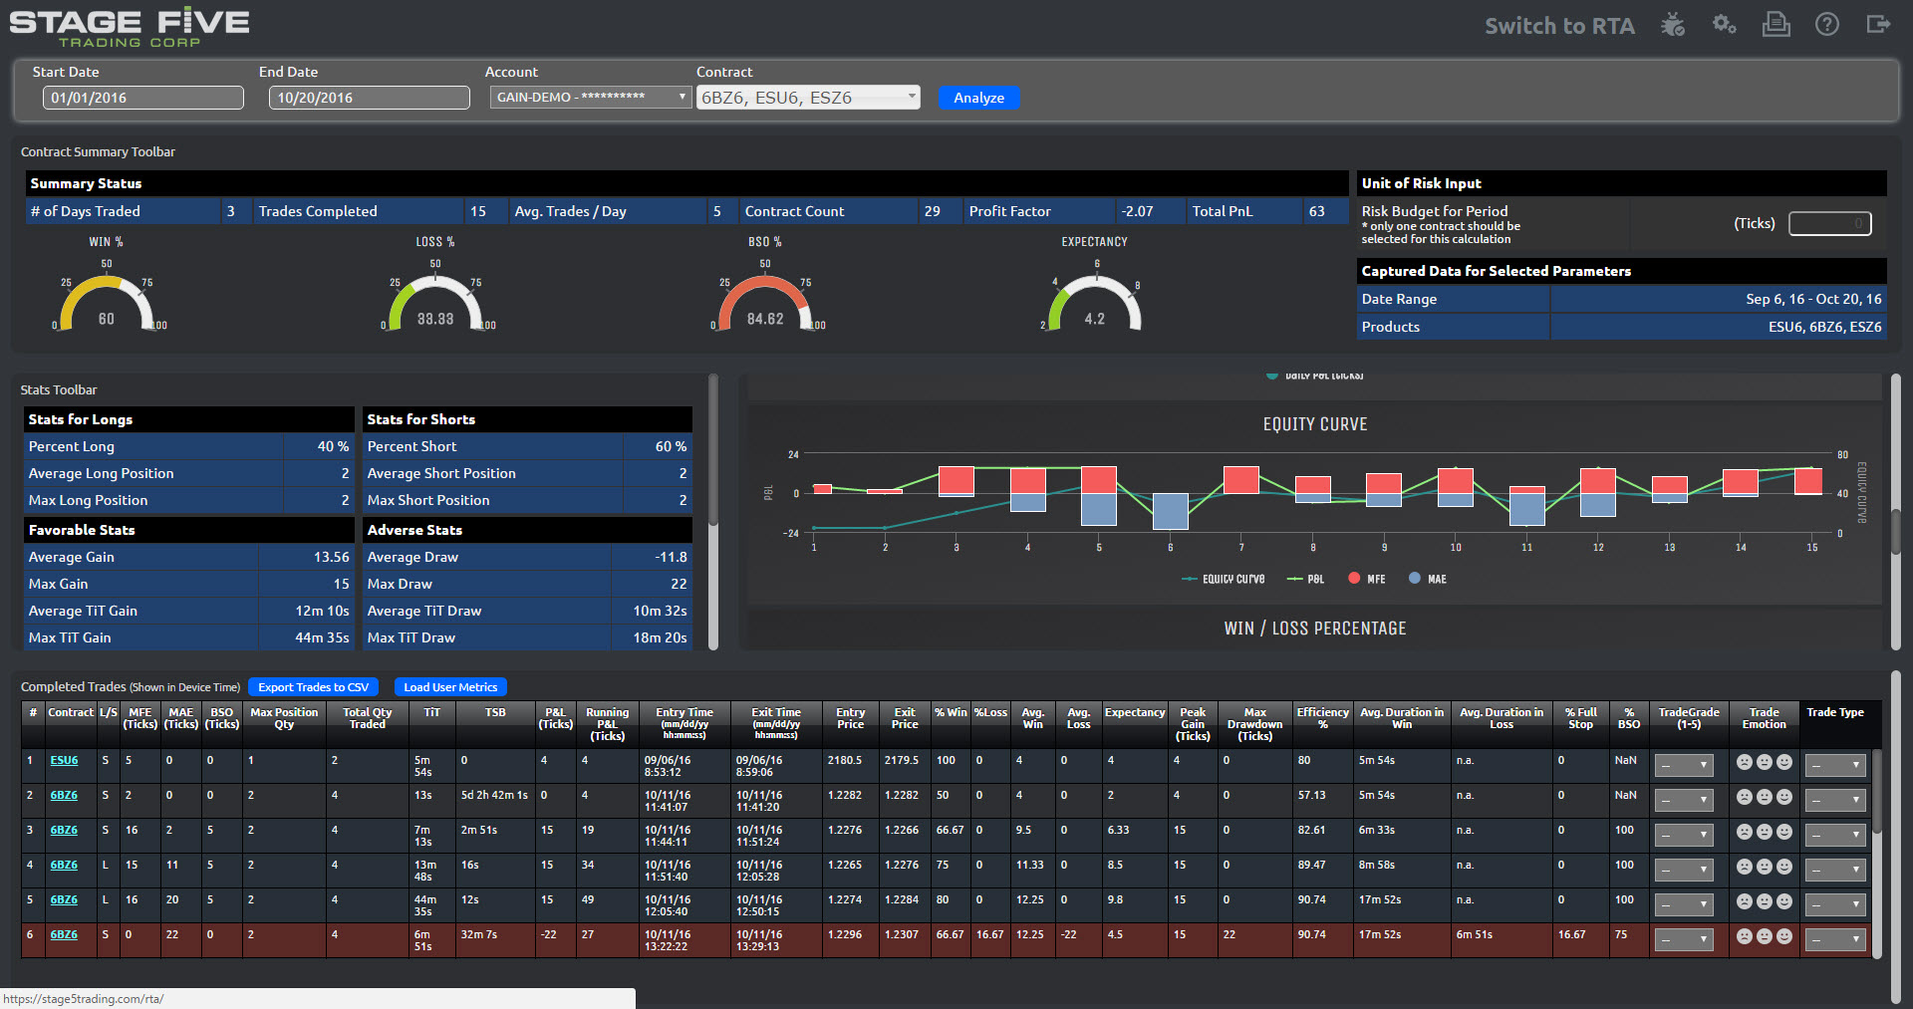The height and width of the screenshot is (1009, 1913).
Task: Open the Account dropdown
Action: coord(590,98)
